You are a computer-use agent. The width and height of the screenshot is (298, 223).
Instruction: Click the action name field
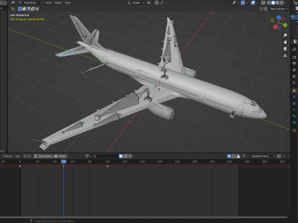click(105, 156)
